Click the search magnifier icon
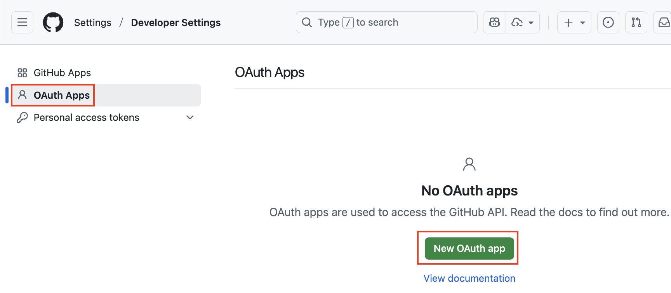Viewport: 671px width, 293px height. pos(307,22)
